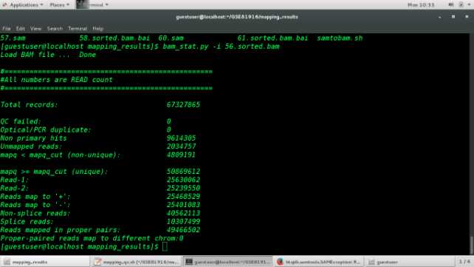Click the Read-1 value 25630062
The height and width of the screenshot is (267, 474).
(x=183, y=180)
